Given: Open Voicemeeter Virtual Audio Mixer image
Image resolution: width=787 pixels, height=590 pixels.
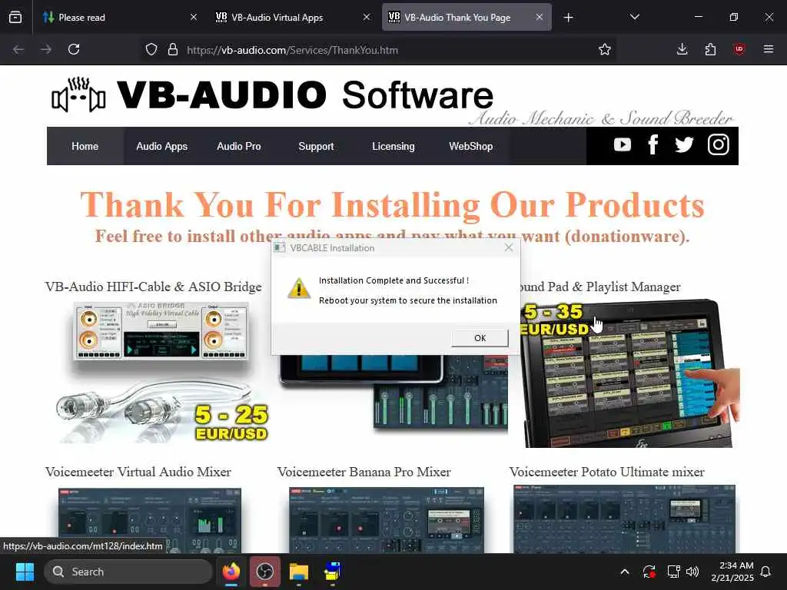Looking at the screenshot, I should [150, 520].
